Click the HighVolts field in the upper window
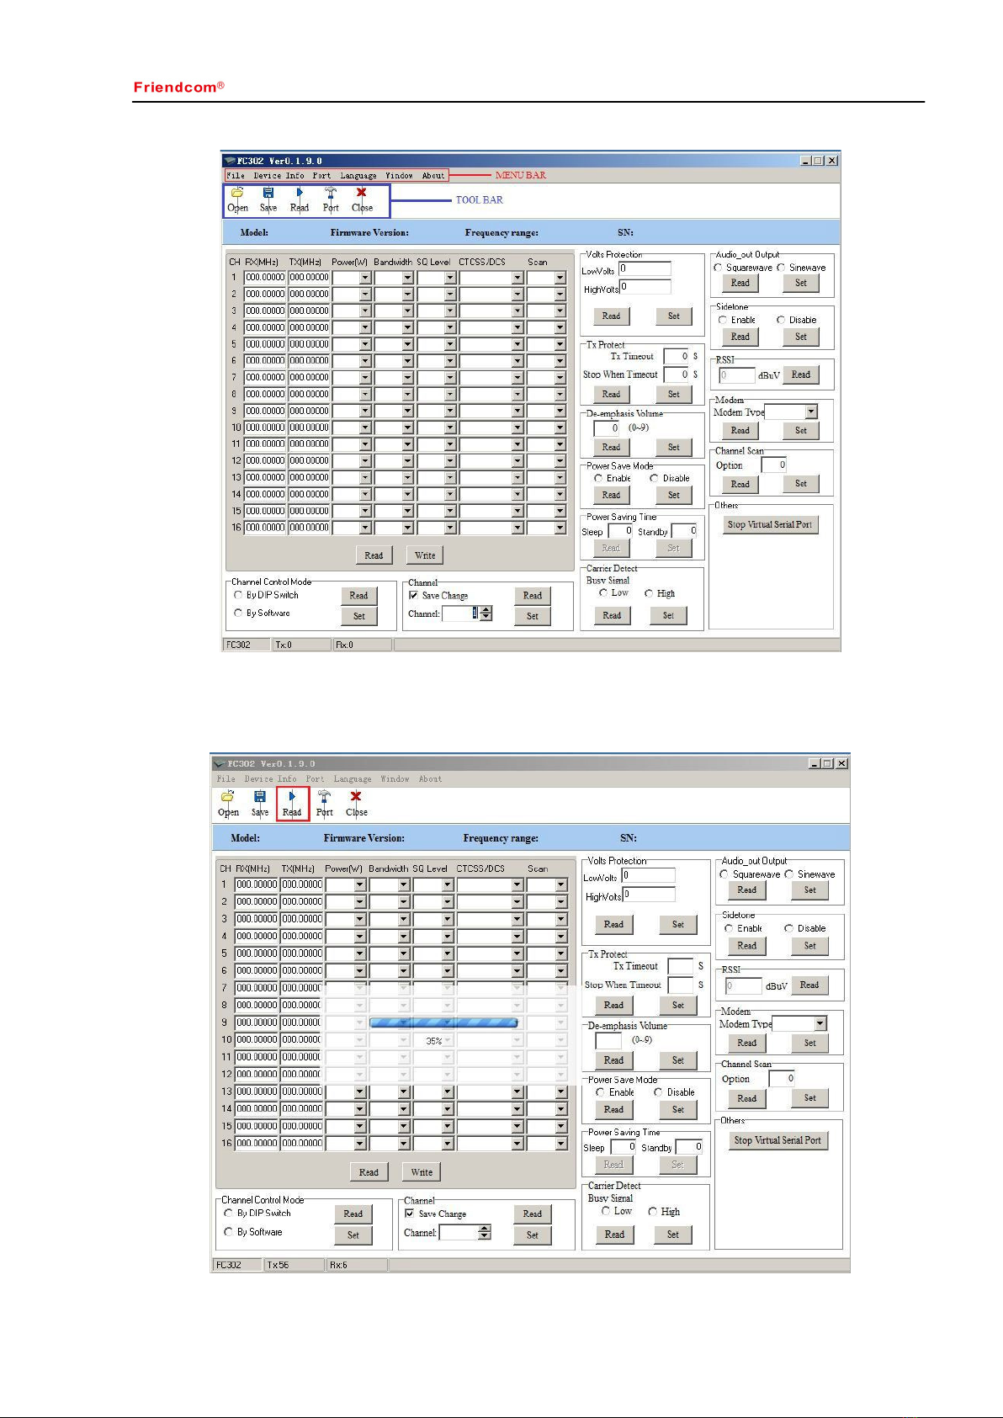The height and width of the screenshot is (1418, 1003). tap(645, 287)
